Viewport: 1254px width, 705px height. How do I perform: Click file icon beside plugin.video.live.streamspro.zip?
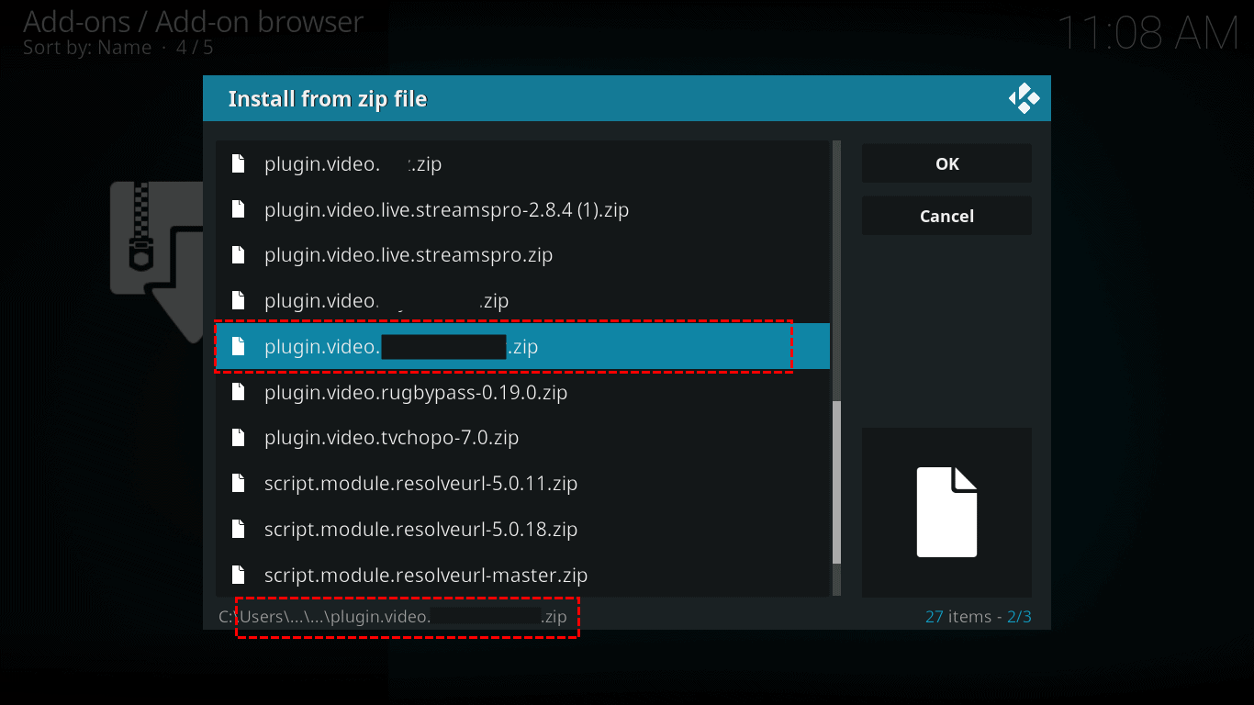239,255
